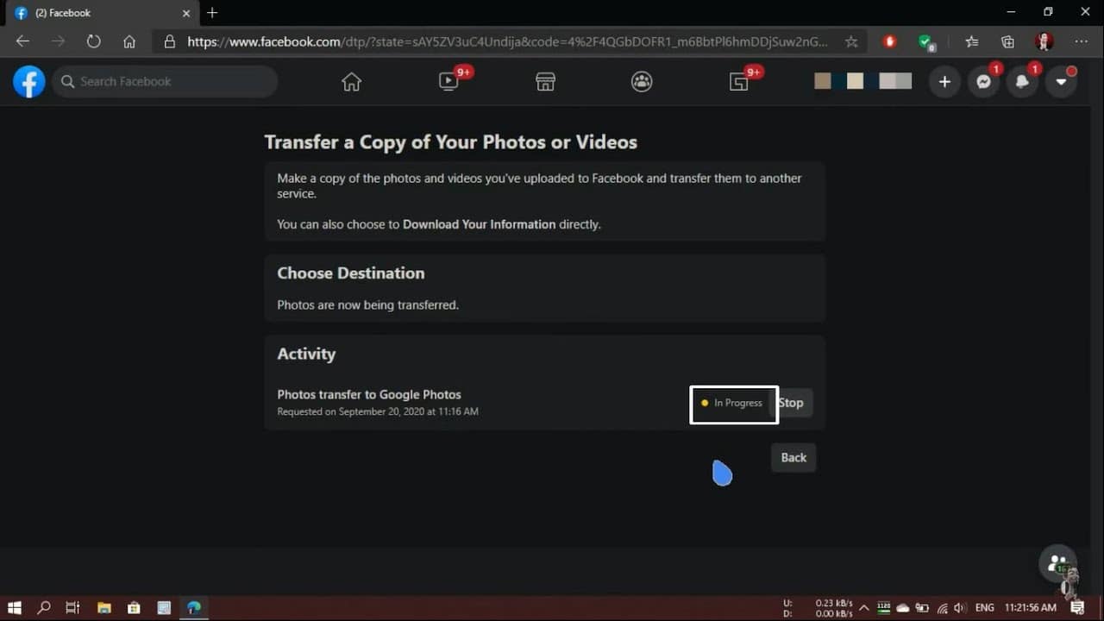Open the Messenger icon
1104x621 pixels.
(983, 82)
